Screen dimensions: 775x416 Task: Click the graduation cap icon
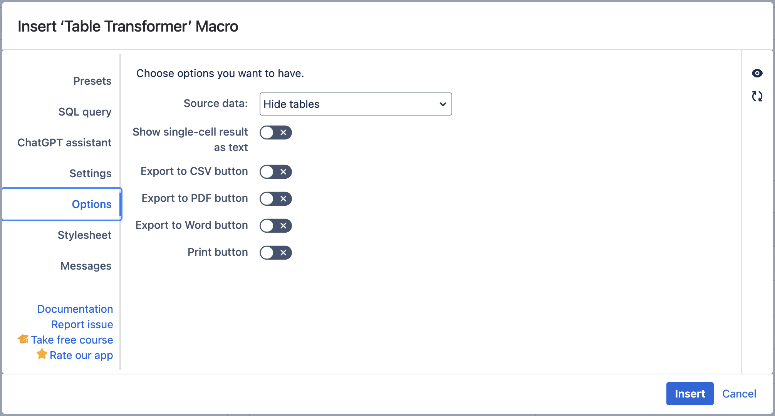pyautogui.click(x=23, y=339)
